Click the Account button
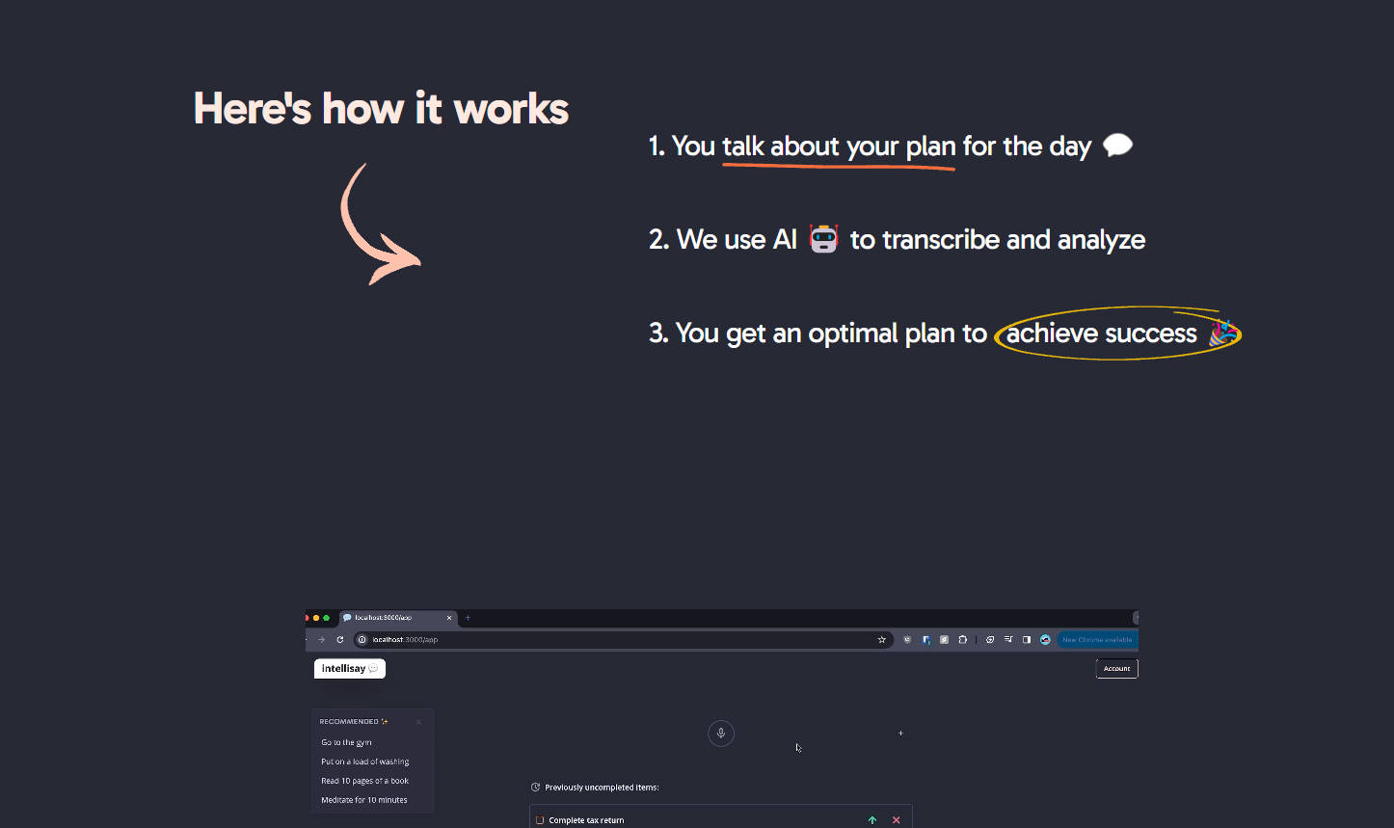Screen dimensions: 1394x828 1116,669
